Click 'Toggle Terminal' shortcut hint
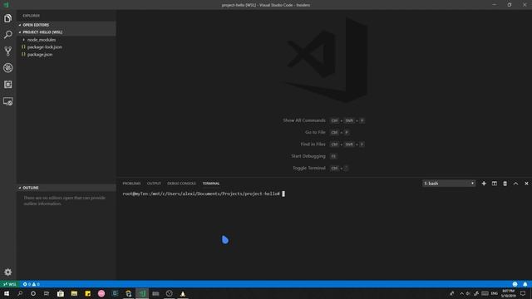Screen dimensions: 532x299 (x=309, y=168)
